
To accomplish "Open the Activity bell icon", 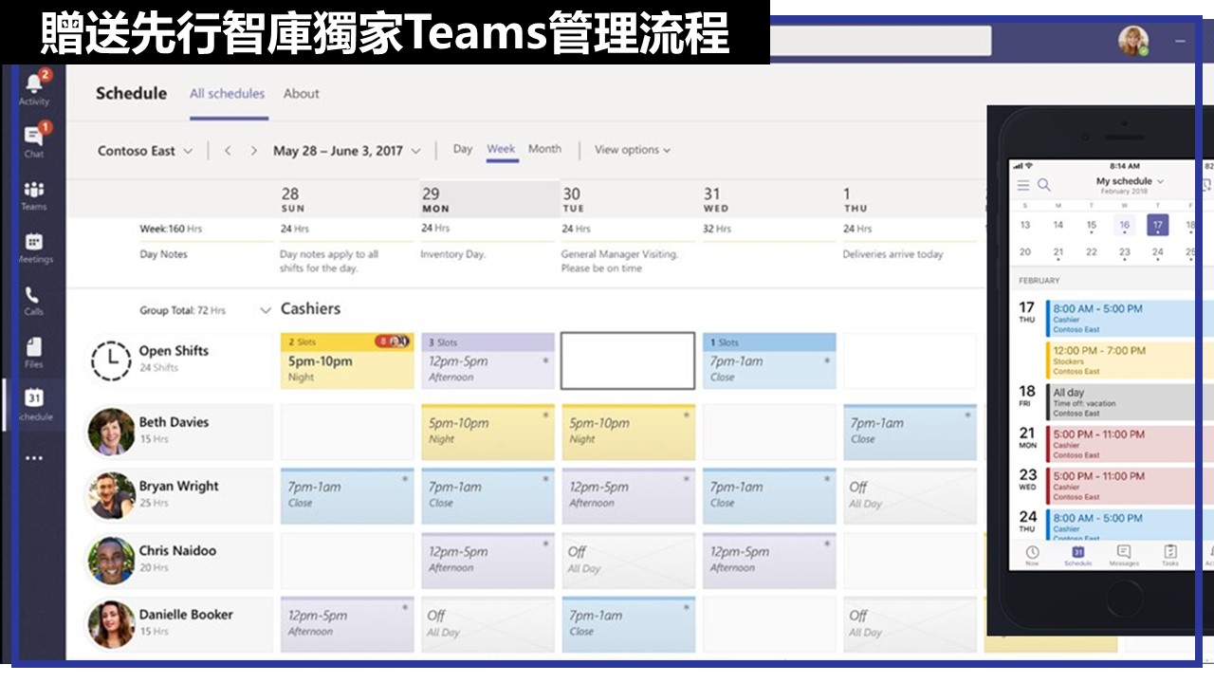I will pos(34,85).
